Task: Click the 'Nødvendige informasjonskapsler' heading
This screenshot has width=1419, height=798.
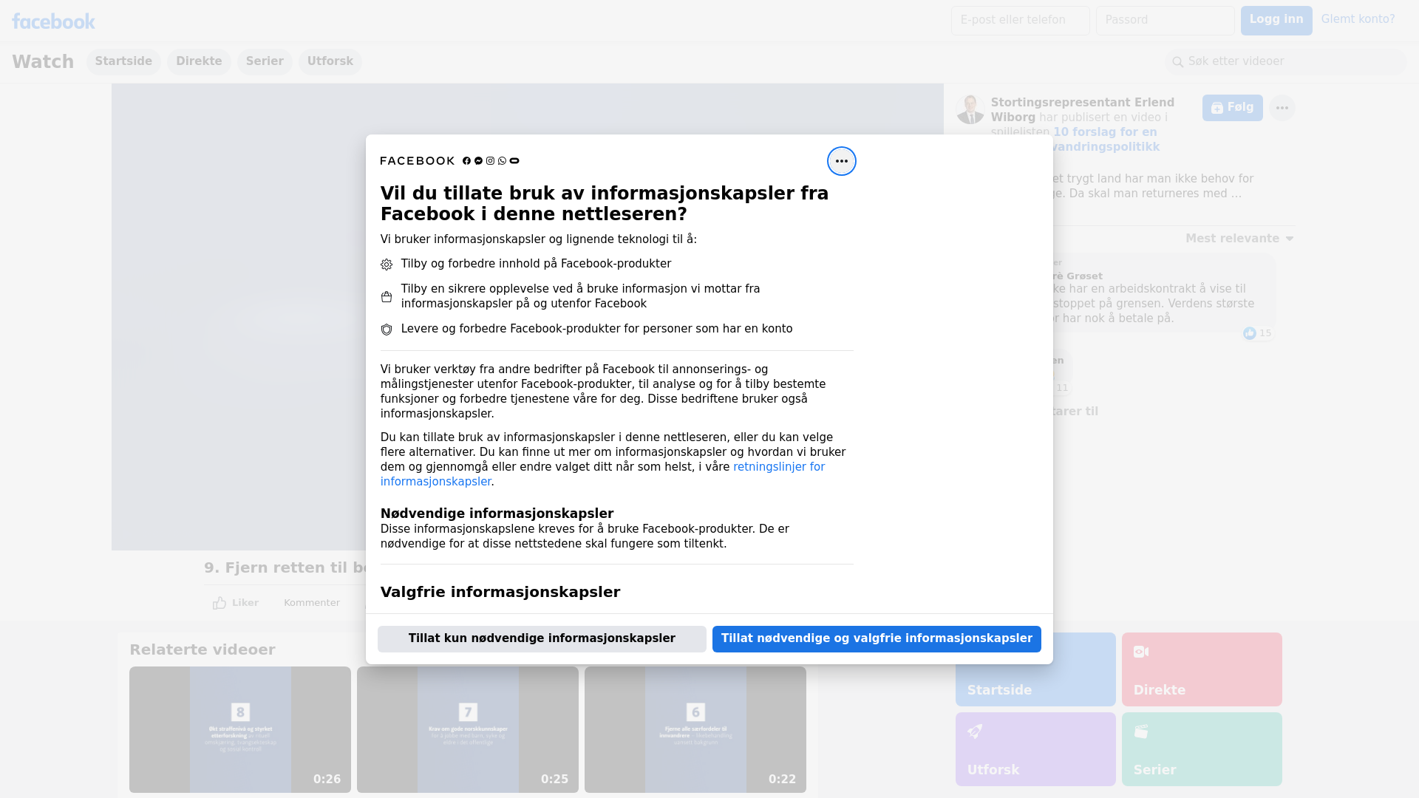Action: pos(497,514)
